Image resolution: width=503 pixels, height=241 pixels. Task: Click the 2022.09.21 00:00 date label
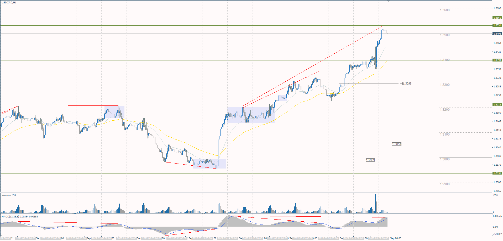coord(354,238)
